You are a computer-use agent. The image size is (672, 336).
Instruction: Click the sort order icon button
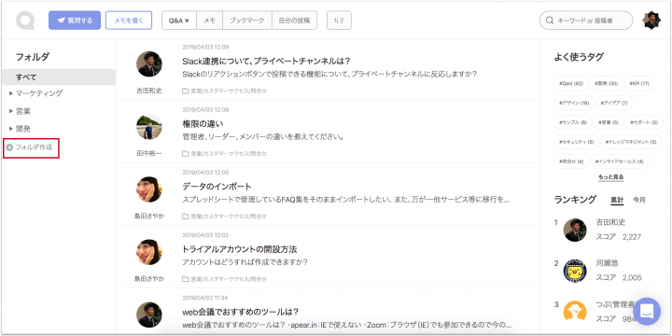(x=339, y=21)
